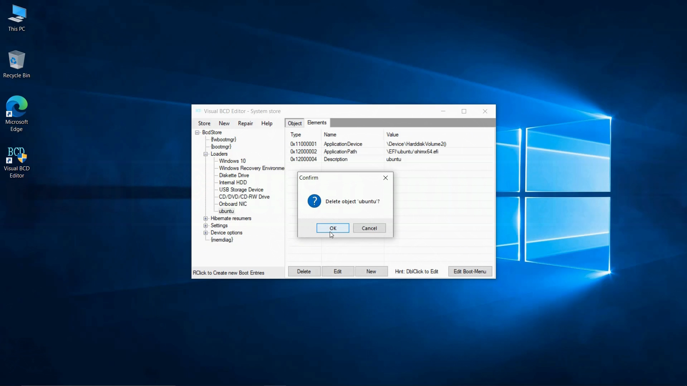Click the Delete button below elements list
Image resolution: width=687 pixels, height=386 pixels.
(304, 272)
